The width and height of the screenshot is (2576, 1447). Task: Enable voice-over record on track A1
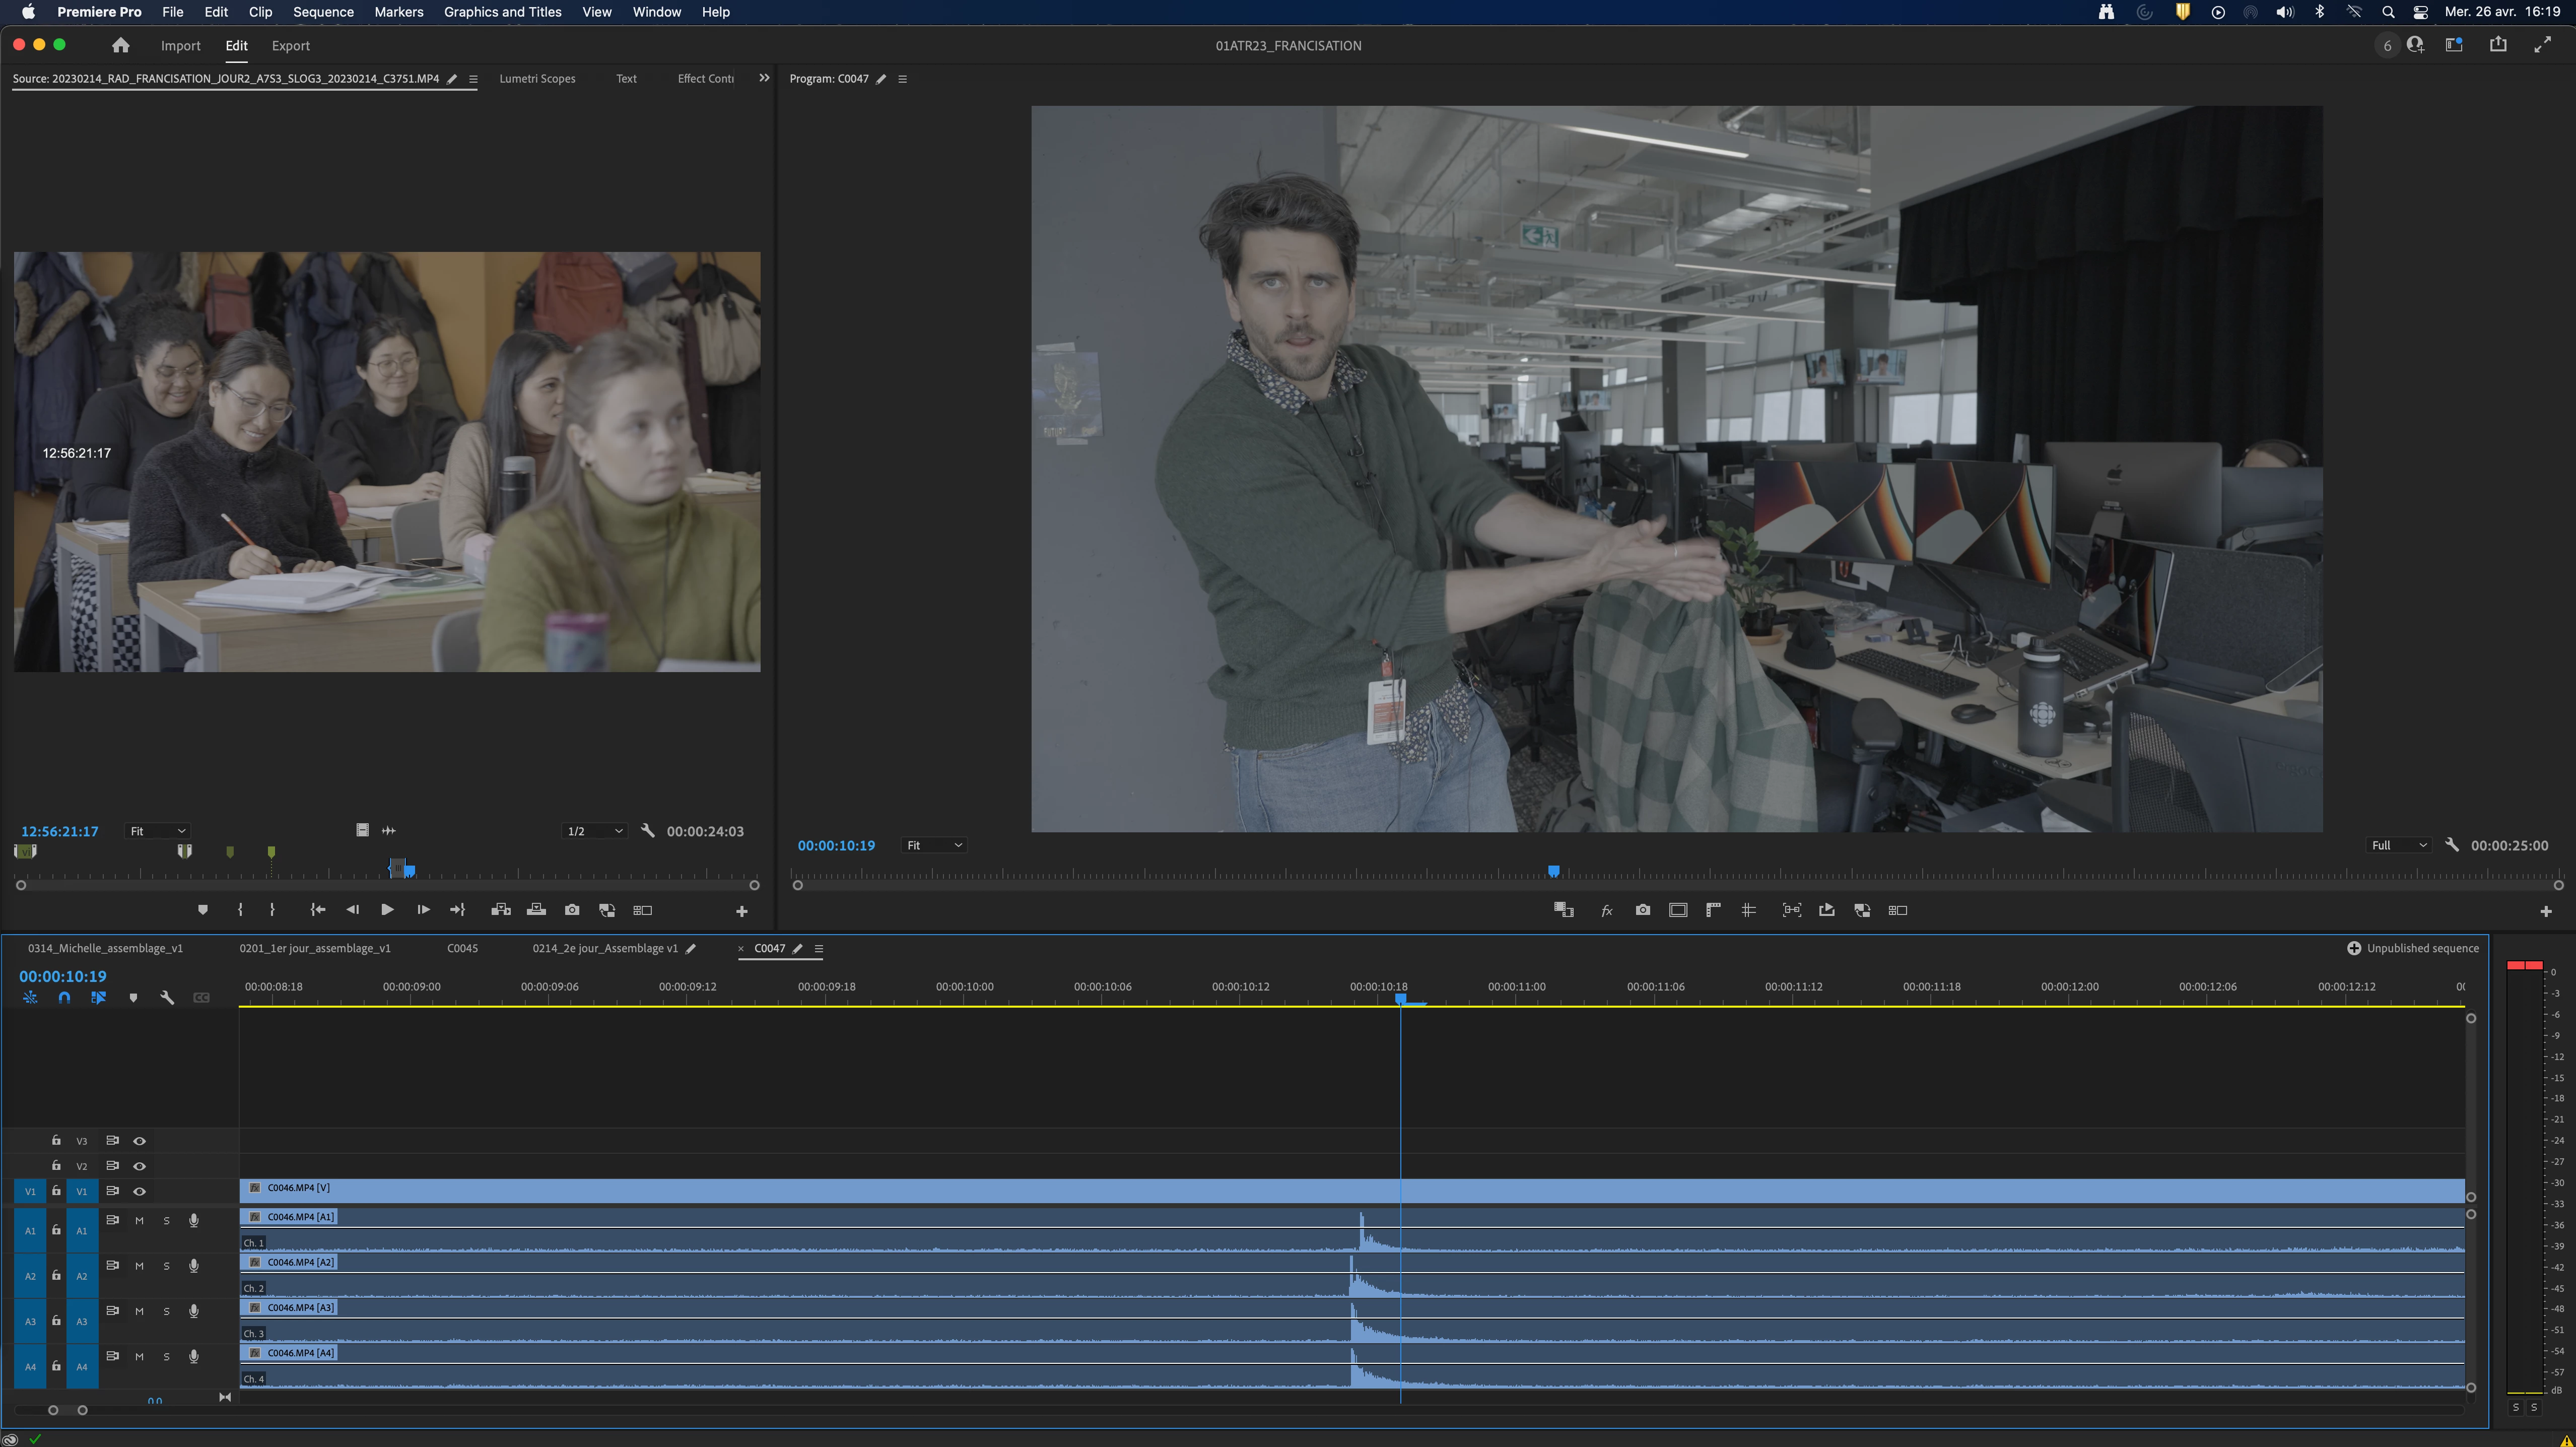pyautogui.click(x=194, y=1220)
